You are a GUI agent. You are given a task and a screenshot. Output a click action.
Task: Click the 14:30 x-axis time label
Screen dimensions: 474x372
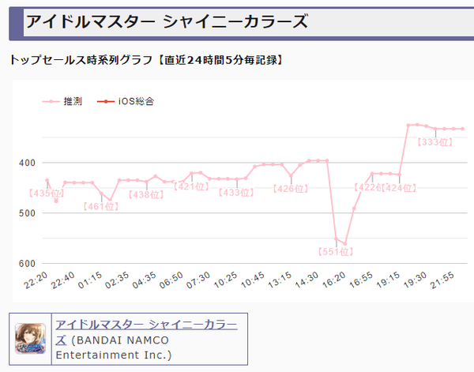307,280
